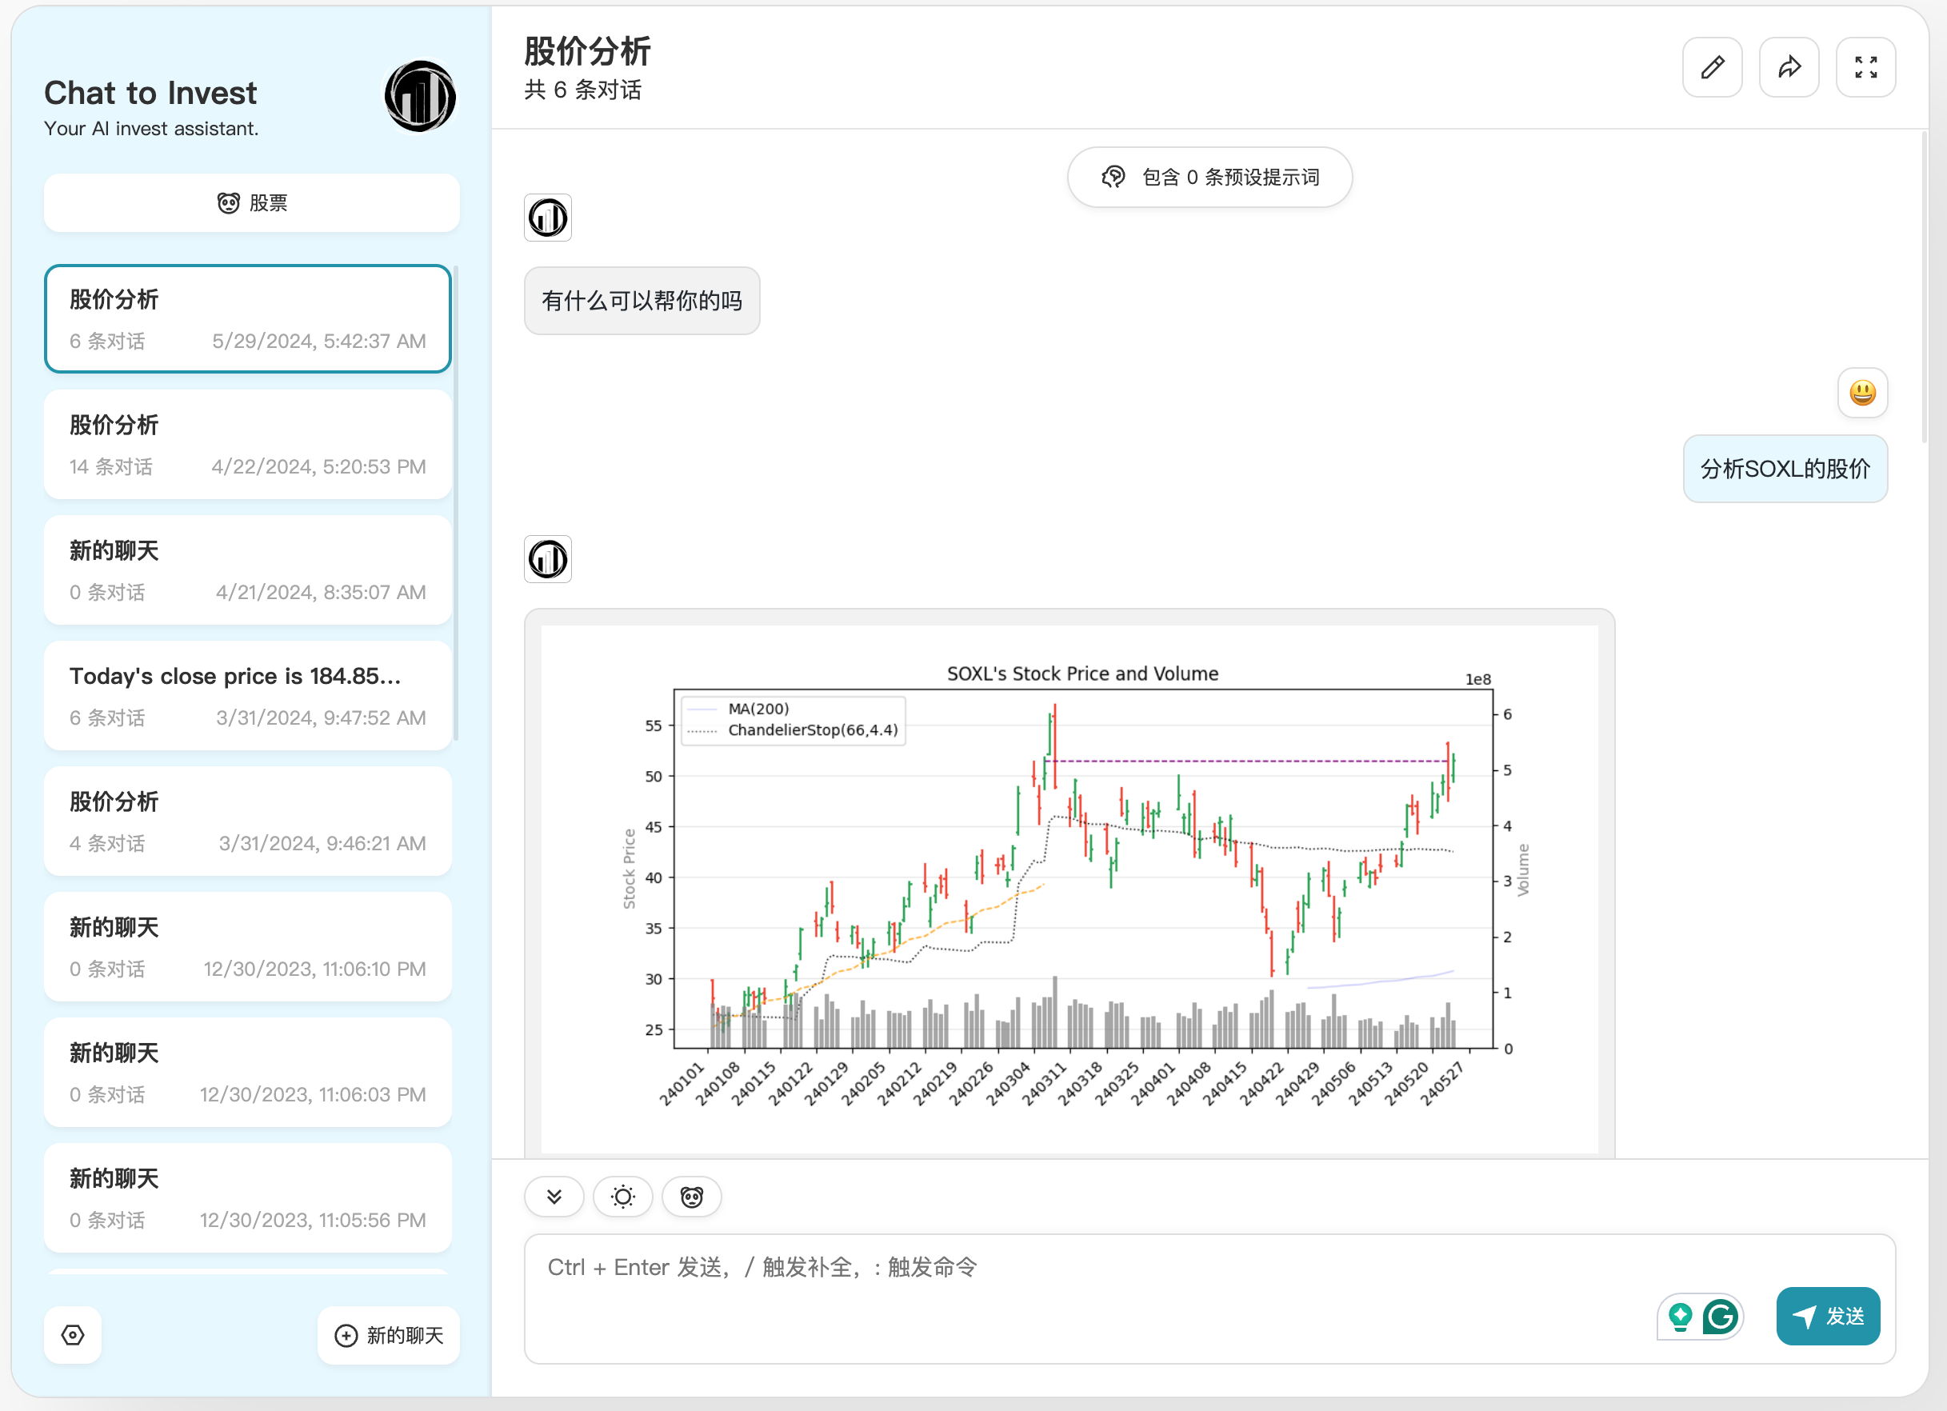Click the 发送 send button
This screenshot has height=1411, width=1947.
point(1827,1316)
